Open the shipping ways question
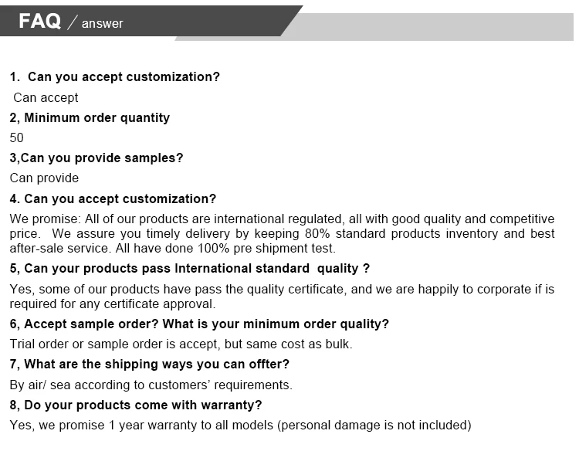Screen dimensions: 579x468 pyautogui.click(x=150, y=364)
